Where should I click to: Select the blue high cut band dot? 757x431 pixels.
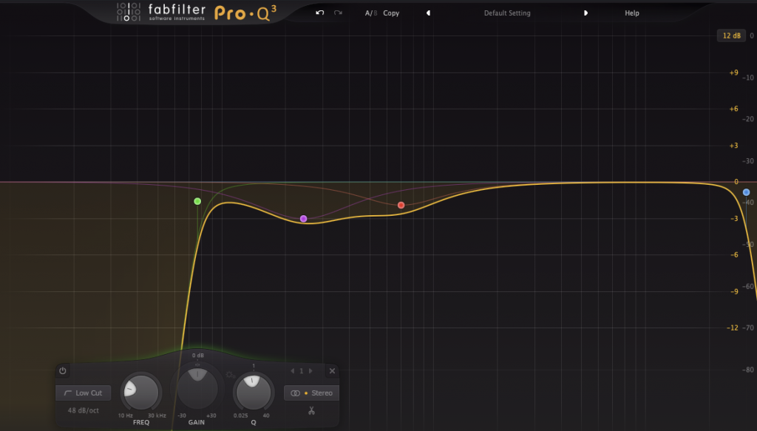pyautogui.click(x=746, y=192)
